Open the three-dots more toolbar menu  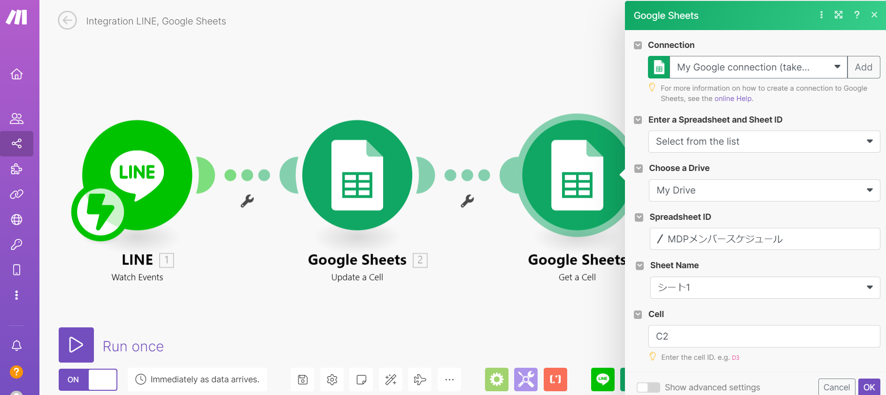(x=449, y=380)
